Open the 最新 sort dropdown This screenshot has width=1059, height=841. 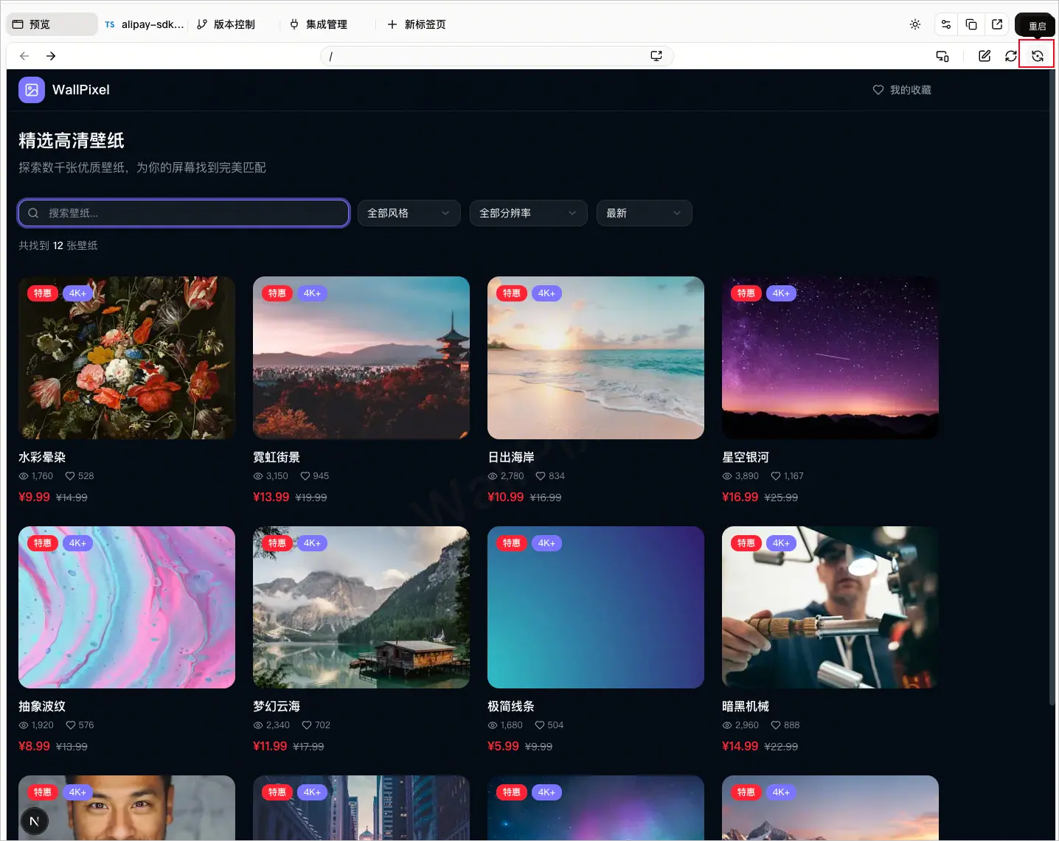645,213
